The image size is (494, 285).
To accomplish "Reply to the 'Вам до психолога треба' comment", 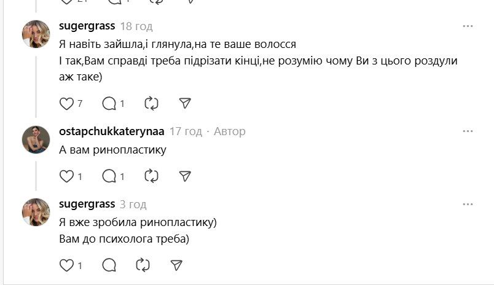I will coord(109,265).
